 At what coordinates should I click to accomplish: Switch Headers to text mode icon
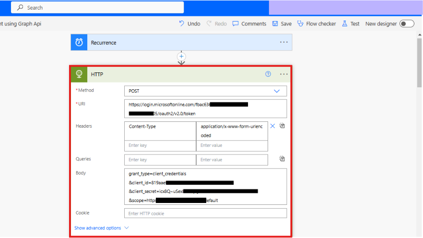(282, 126)
